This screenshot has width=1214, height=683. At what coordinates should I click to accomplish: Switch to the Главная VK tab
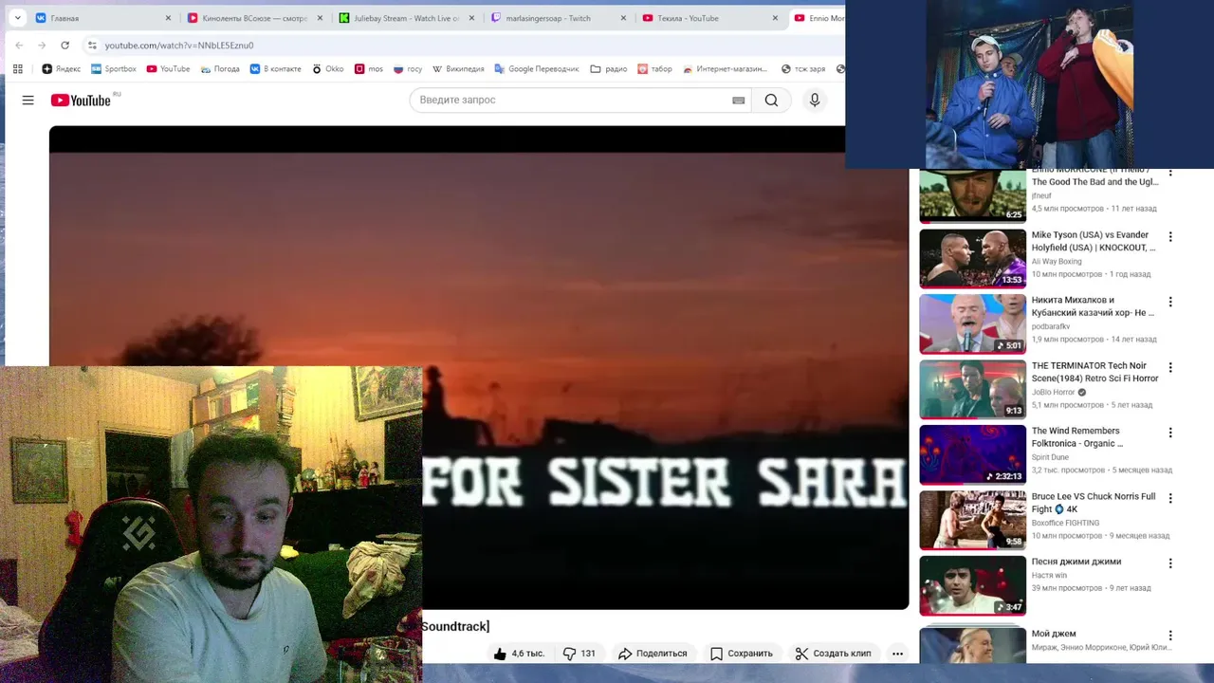pos(102,18)
